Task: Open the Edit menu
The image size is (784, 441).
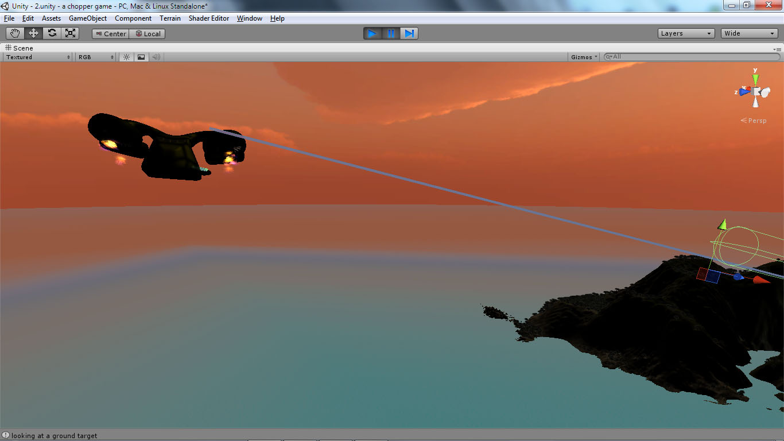Action: (x=28, y=18)
